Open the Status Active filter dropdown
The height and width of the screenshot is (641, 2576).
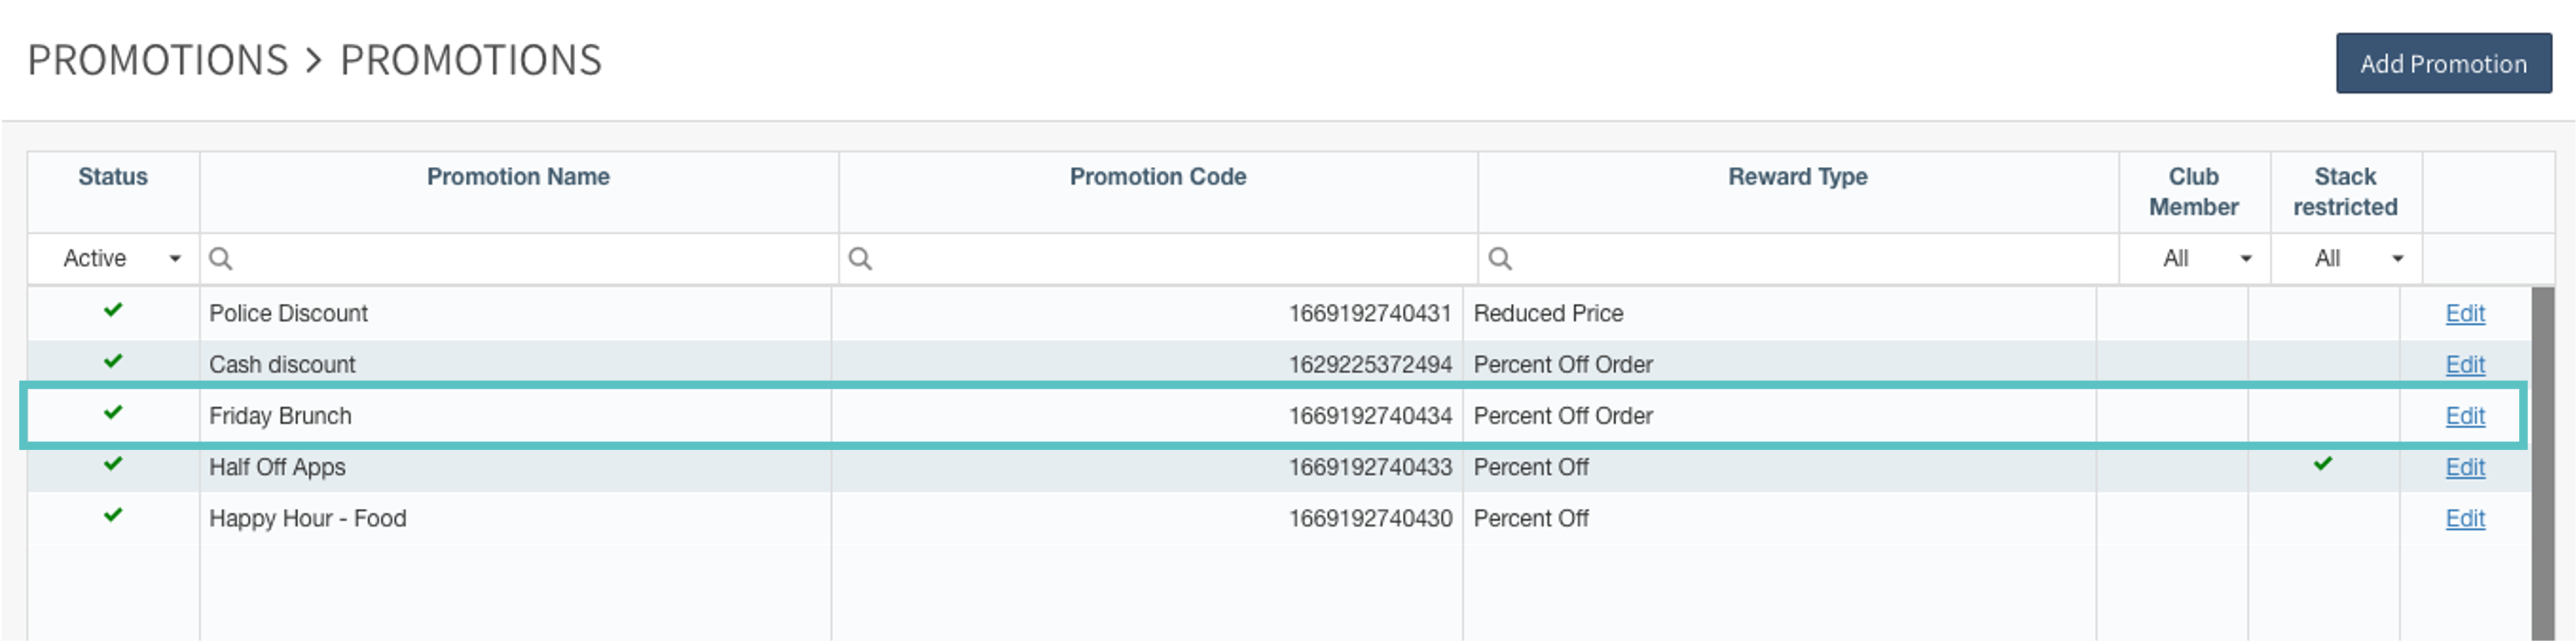click(120, 259)
